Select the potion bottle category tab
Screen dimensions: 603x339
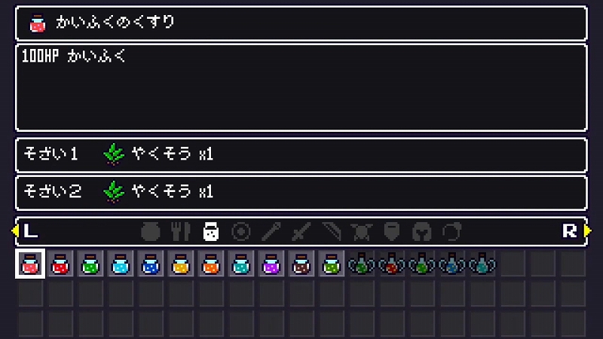point(211,232)
